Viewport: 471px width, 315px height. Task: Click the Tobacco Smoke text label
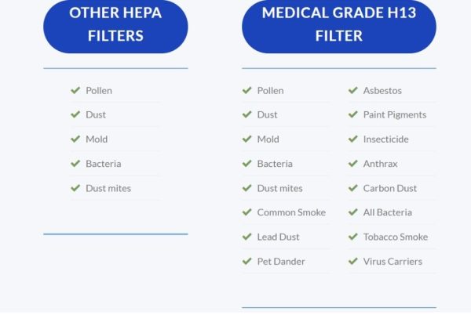396,237
